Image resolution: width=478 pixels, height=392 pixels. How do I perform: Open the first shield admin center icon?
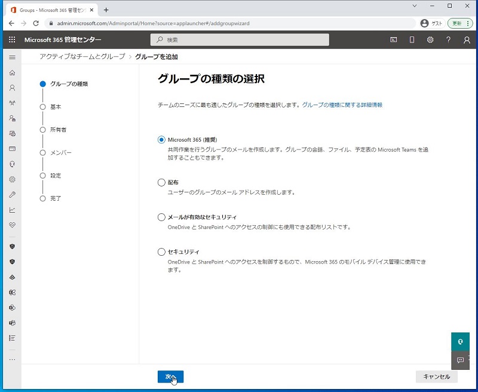(x=12, y=246)
